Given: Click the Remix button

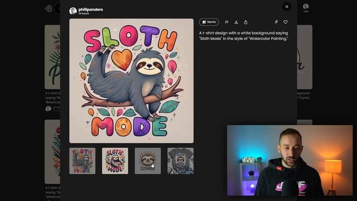Looking at the screenshot, I should [x=209, y=22].
